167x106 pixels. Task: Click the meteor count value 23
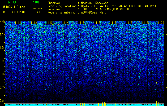38,12
